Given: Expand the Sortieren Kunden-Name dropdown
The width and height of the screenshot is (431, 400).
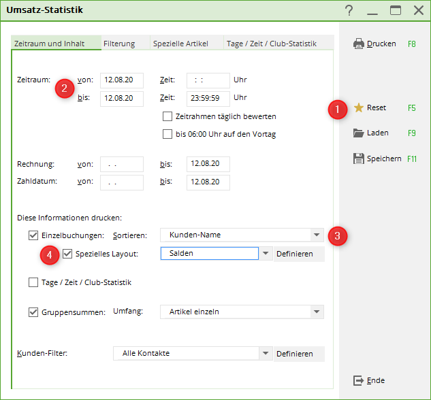Looking at the screenshot, I should point(317,235).
